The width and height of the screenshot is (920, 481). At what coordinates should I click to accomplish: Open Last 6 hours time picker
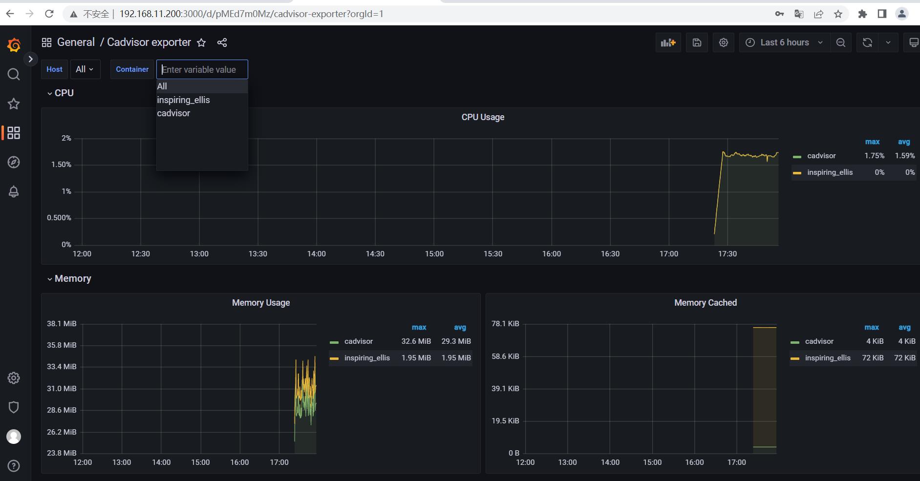[x=785, y=42]
